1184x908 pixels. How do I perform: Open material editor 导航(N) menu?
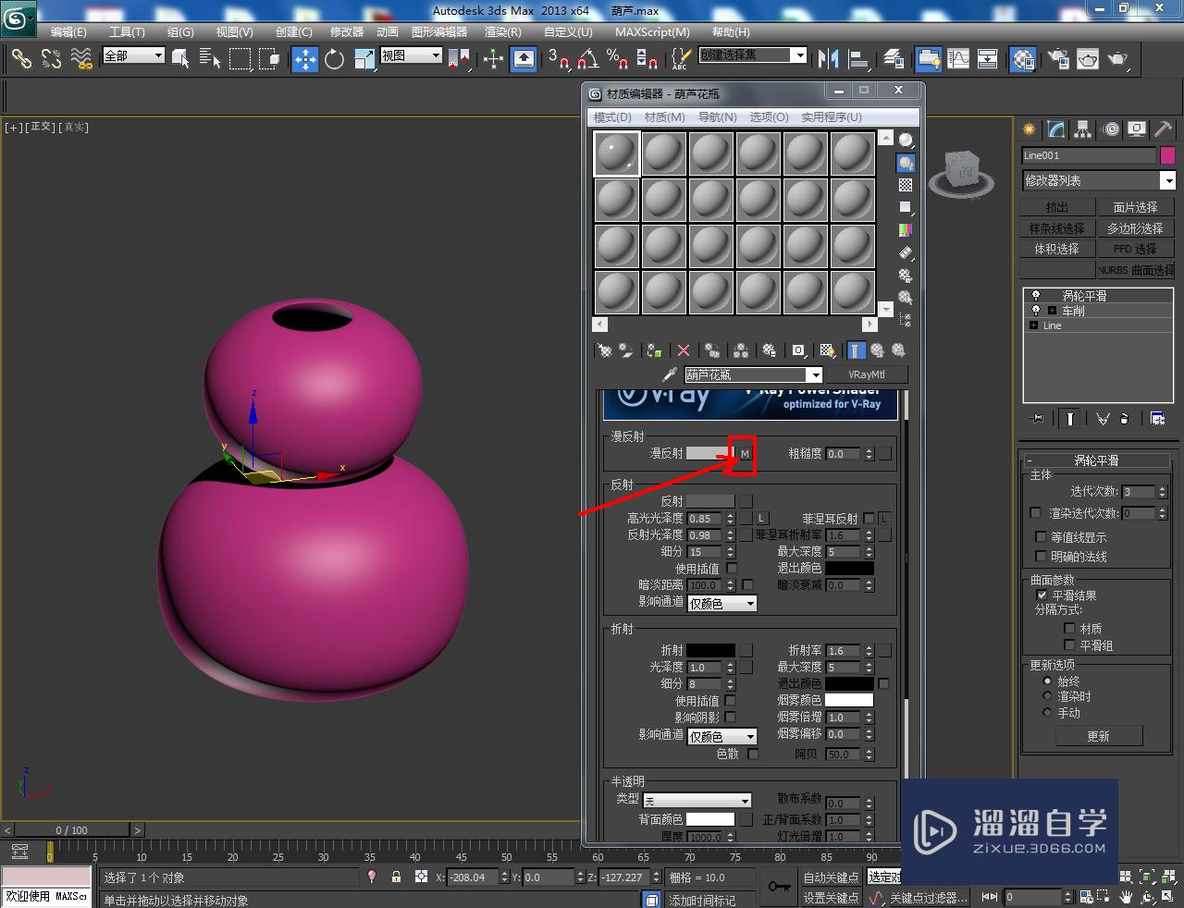click(717, 117)
